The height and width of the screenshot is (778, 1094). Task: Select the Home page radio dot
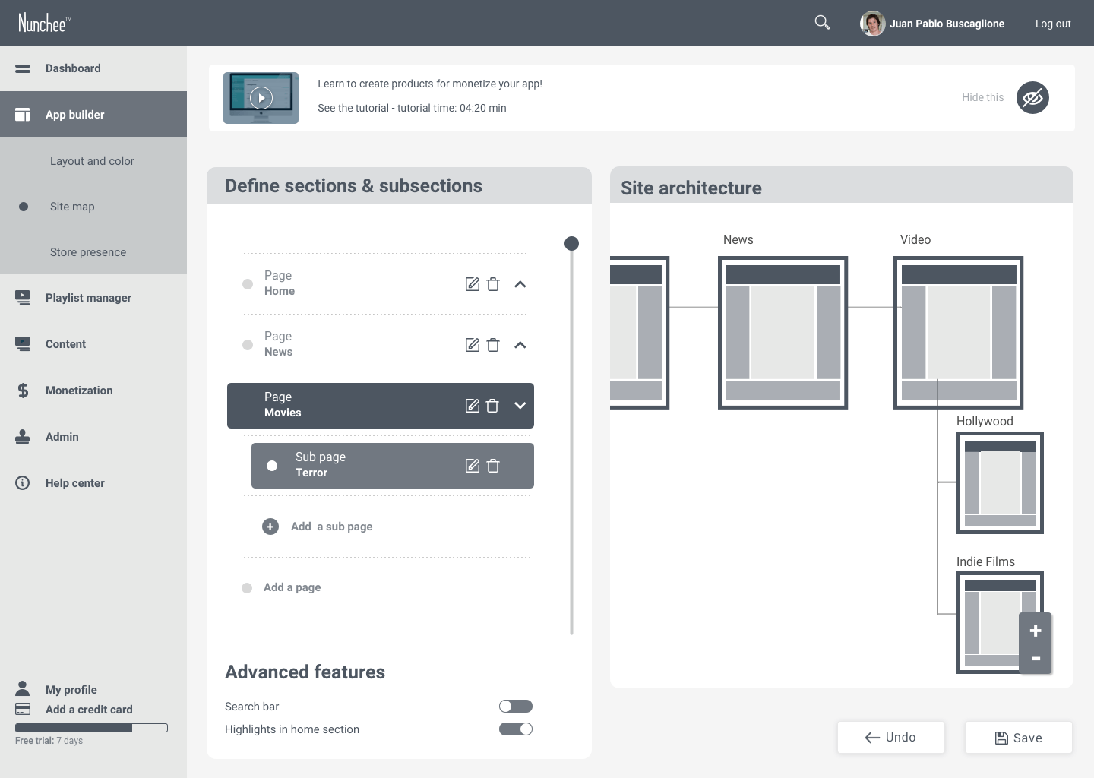coord(248,284)
